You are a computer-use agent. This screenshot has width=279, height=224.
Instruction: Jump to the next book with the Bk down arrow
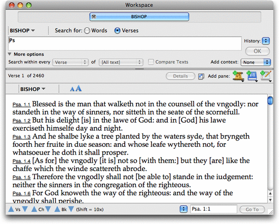[71, 209]
